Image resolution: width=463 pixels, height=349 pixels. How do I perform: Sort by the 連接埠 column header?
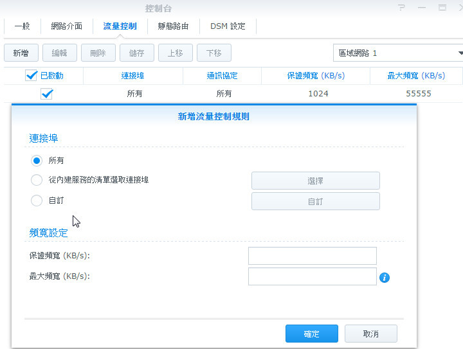click(132, 76)
